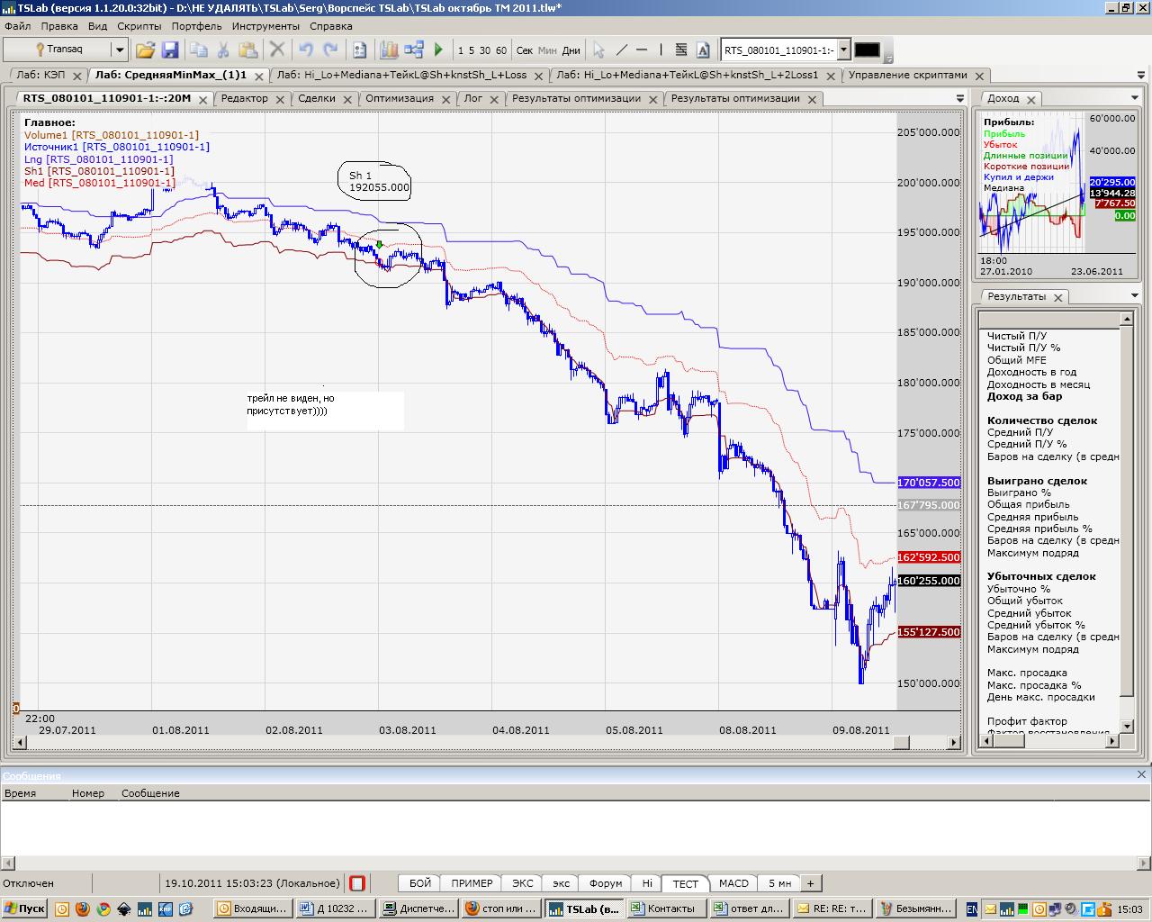Switch interval unit to Дни
The height and width of the screenshot is (922, 1152).
coord(571,50)
